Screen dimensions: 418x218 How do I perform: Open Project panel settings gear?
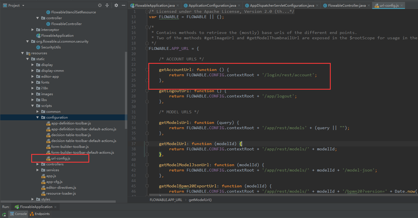pyautogui.click(x=116, y=5)
